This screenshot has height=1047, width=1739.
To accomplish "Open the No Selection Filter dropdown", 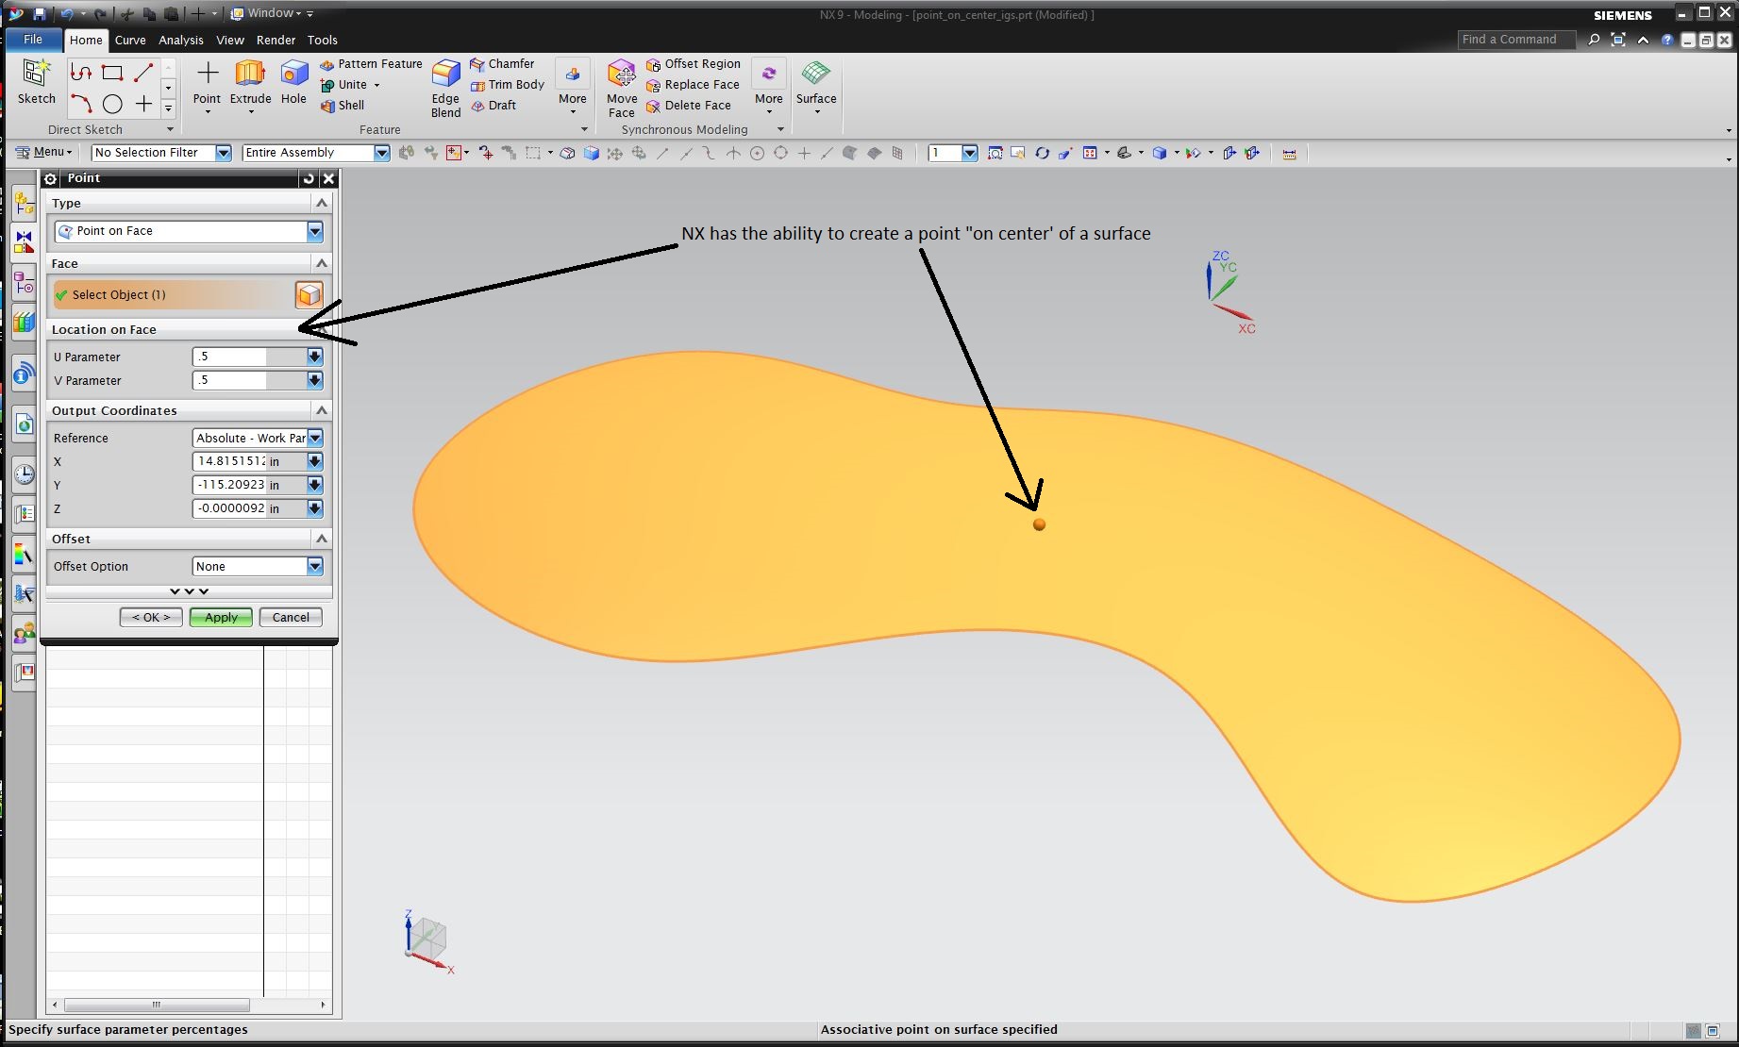I will 223,153.
